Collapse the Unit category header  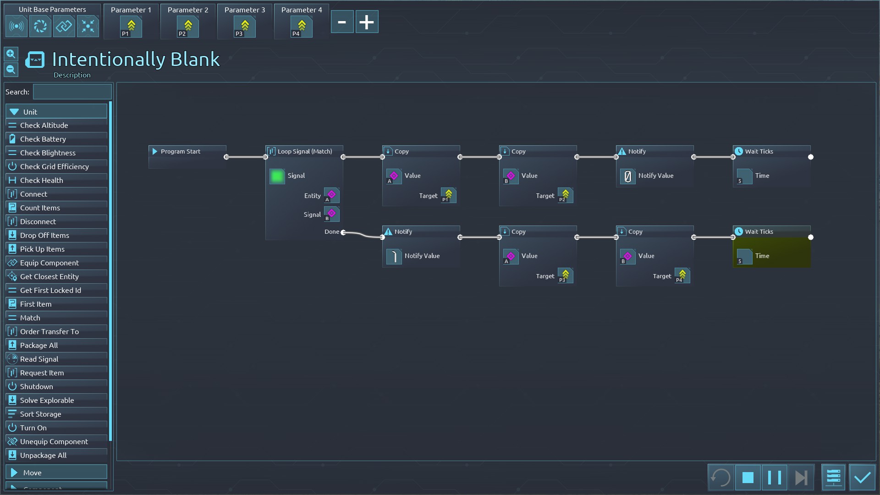56,112
